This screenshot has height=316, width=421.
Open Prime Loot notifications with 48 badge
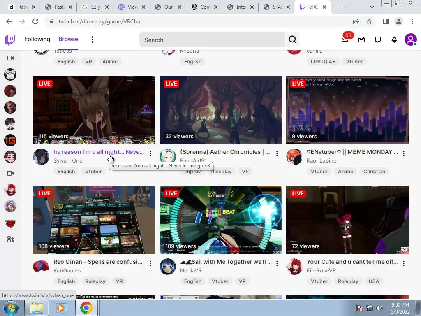click(345, 39)
